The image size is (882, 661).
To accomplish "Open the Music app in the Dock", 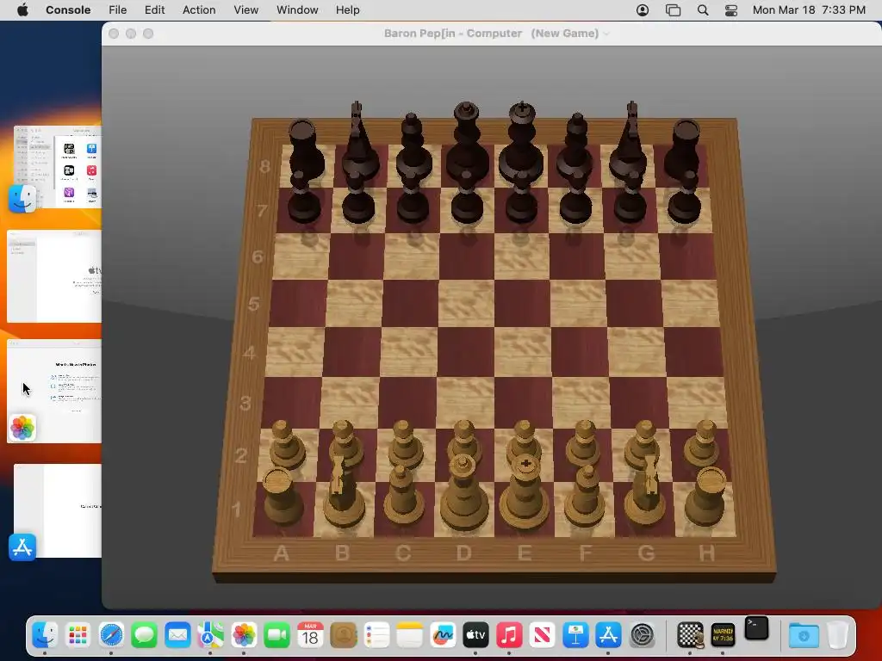I will click(509, 635).
